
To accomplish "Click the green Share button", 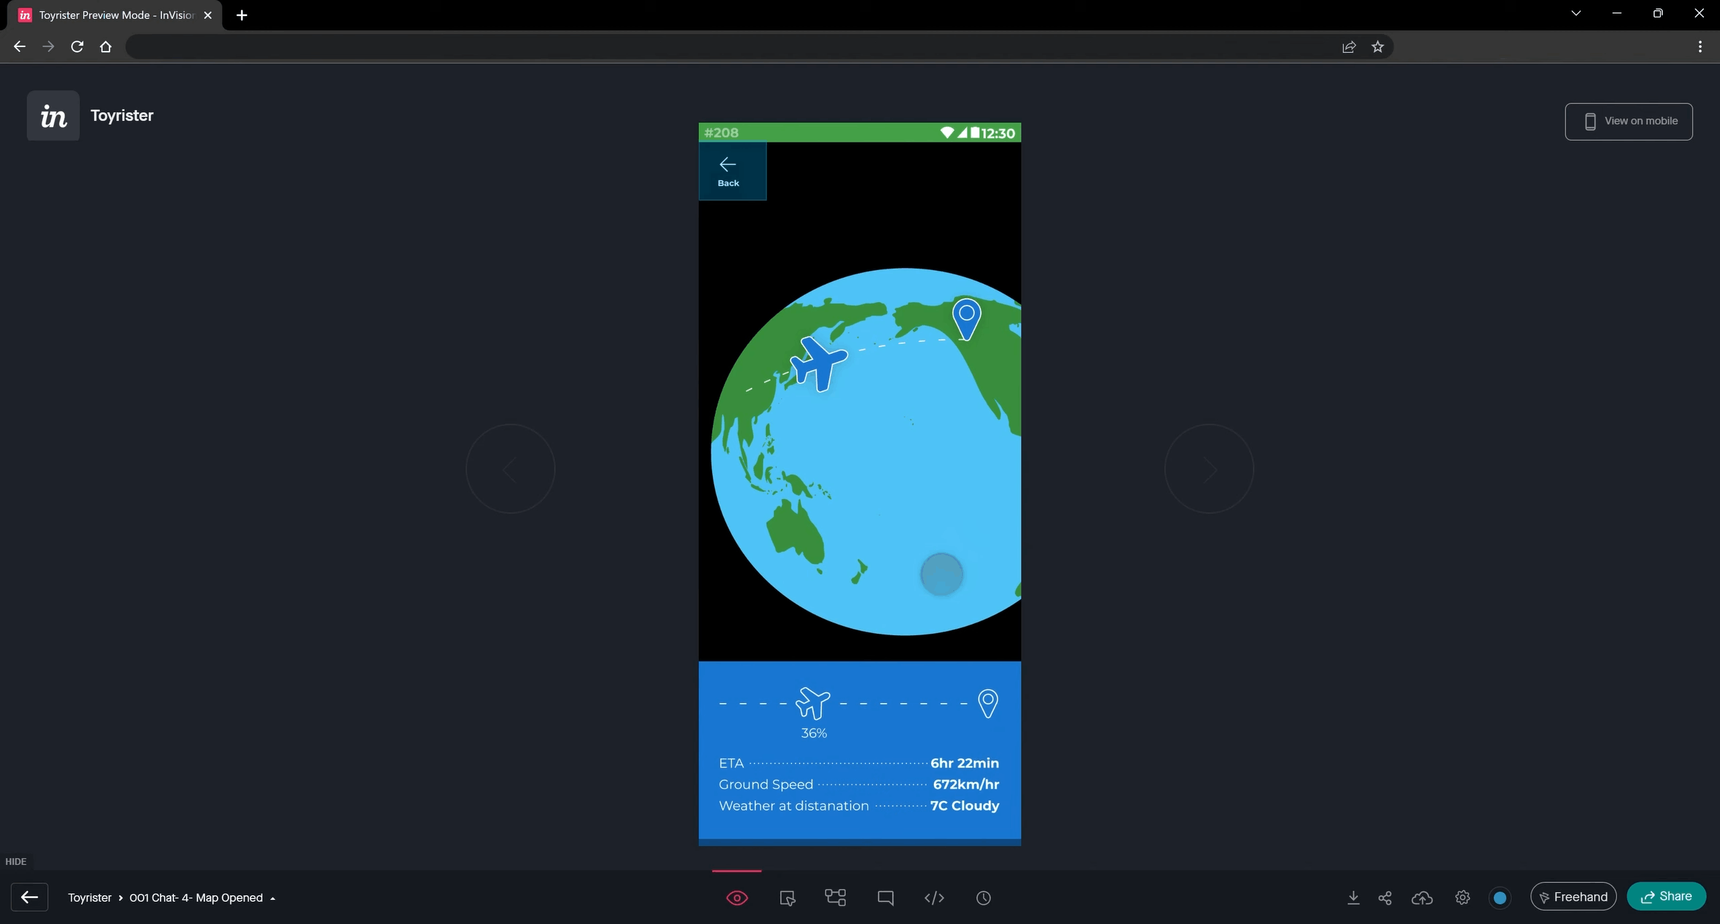I will [x=1666, y=896].
